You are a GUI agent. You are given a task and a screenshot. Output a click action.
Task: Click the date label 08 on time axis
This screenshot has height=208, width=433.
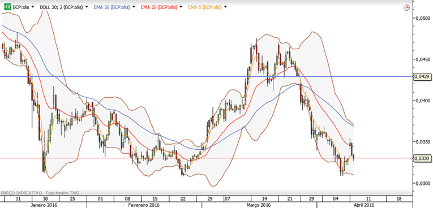tap(127, 198)
